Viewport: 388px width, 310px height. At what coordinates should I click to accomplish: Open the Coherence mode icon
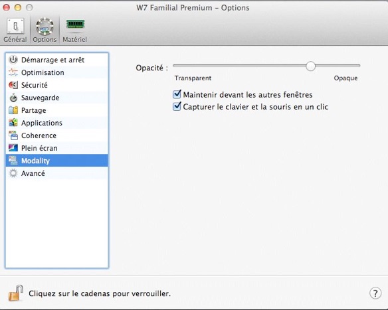[x=13, y=135]
